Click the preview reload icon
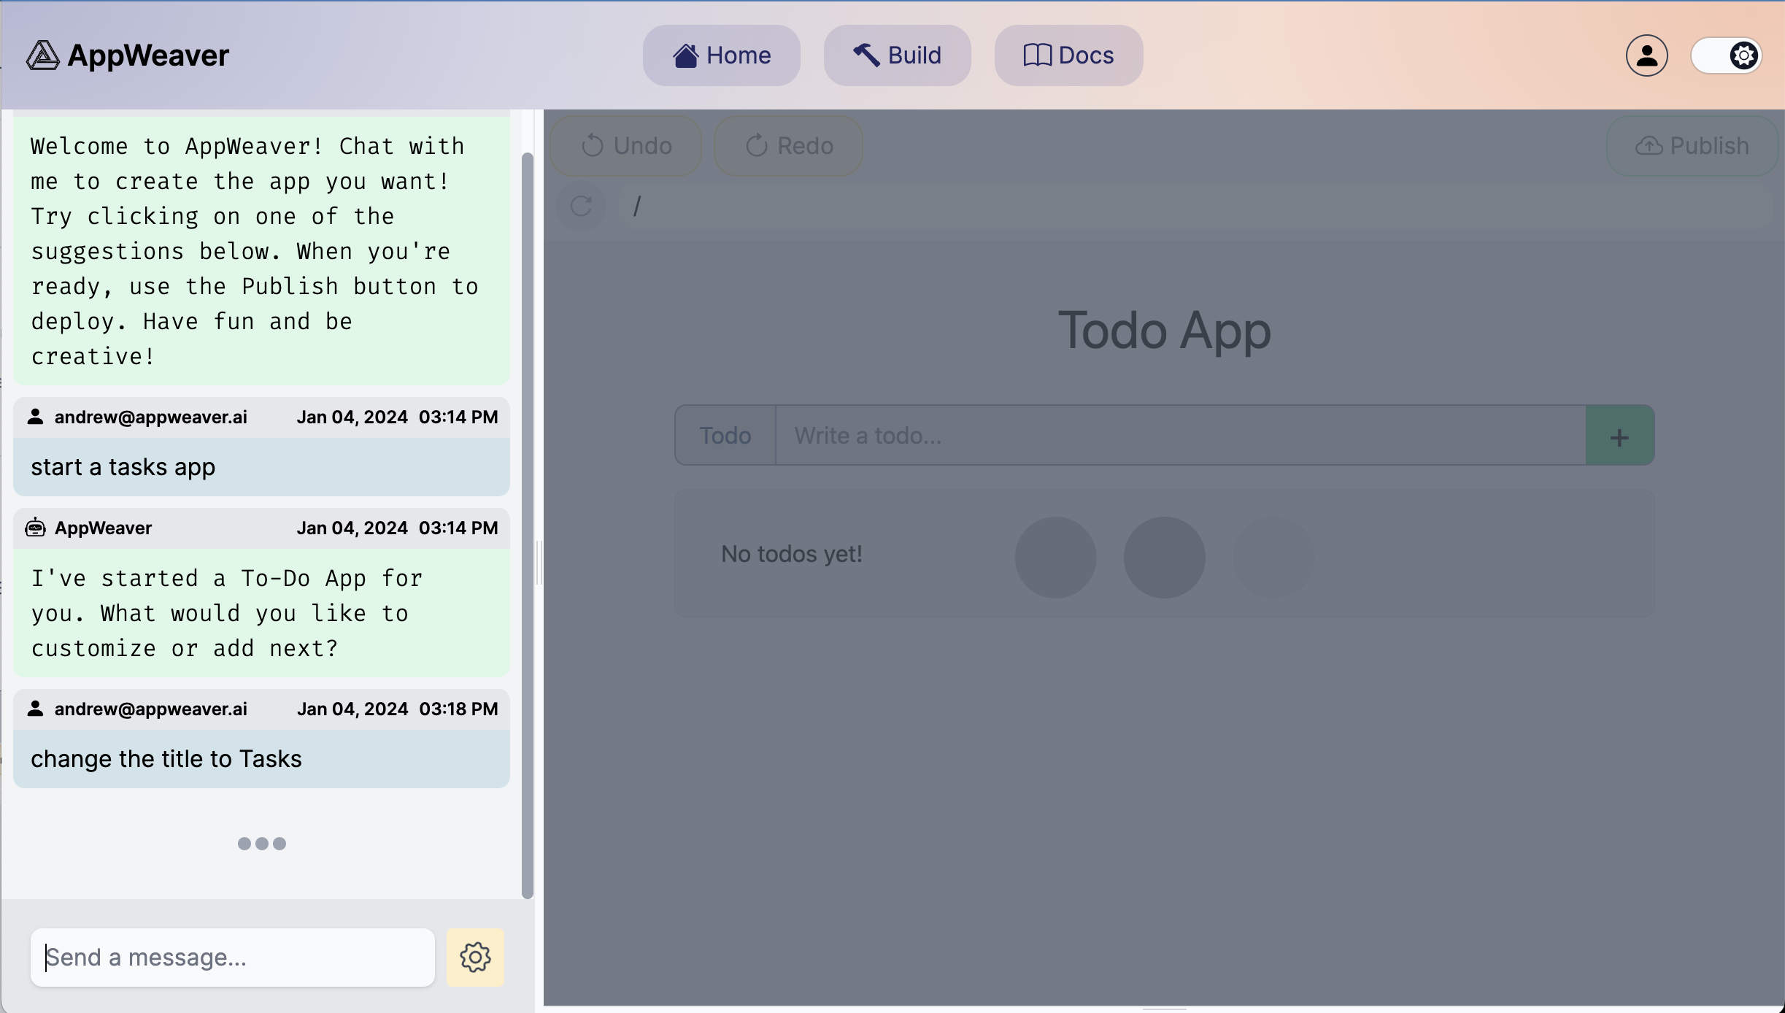The height and width of the screenshot is (1013, 1785). (x=581, y=207)
